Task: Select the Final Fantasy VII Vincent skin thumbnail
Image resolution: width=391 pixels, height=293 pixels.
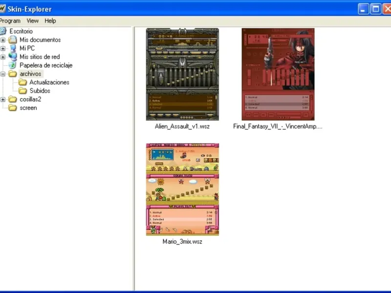Action: tap(278, 74)
